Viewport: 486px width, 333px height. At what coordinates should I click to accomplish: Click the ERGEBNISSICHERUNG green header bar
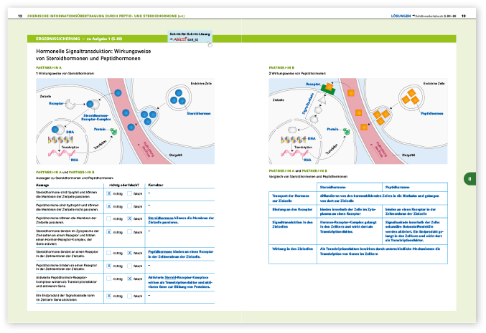93,38
